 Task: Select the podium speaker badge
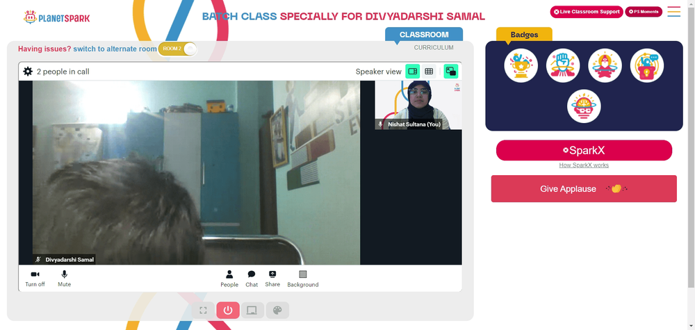[646, 65]
